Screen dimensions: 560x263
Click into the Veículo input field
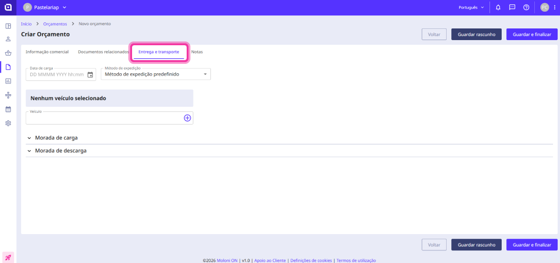click(104, 118)
